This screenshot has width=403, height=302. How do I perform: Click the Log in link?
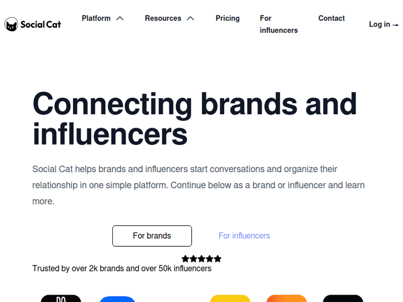379,24
